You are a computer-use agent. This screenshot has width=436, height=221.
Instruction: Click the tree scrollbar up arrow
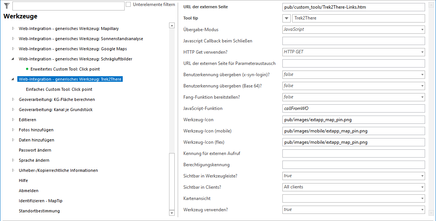pos(172,26)
